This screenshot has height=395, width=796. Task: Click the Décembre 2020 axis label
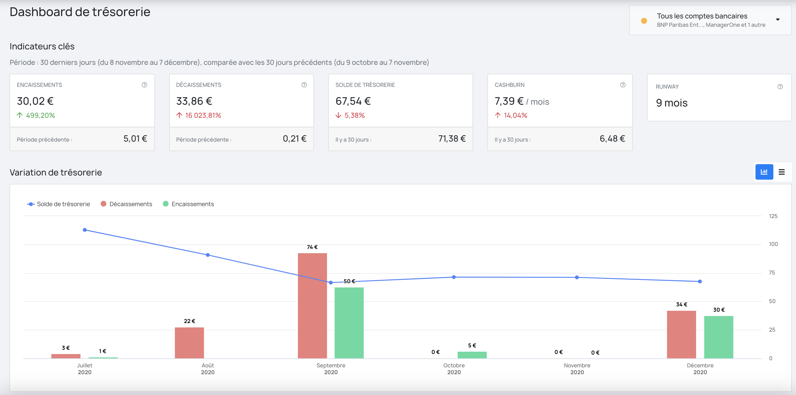700,369
